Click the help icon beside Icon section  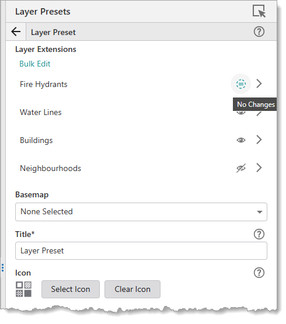[x=259, y=273]
